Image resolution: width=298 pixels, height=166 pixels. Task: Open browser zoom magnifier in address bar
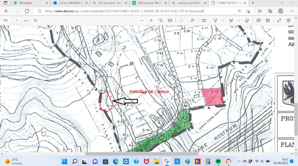pyautogui.click(x=240, y=11)
